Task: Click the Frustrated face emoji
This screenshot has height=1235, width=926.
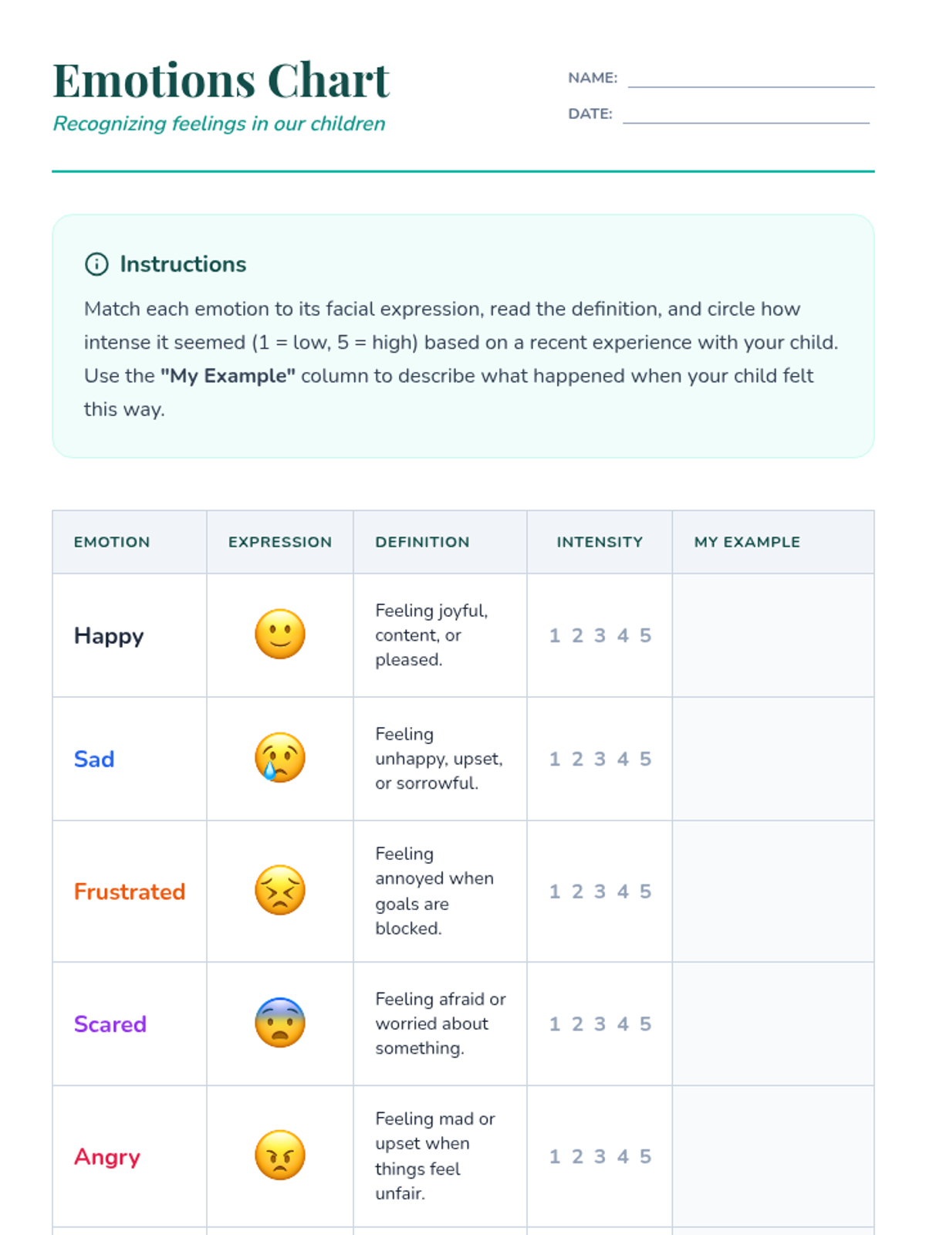Action: (x=280, y=891)
